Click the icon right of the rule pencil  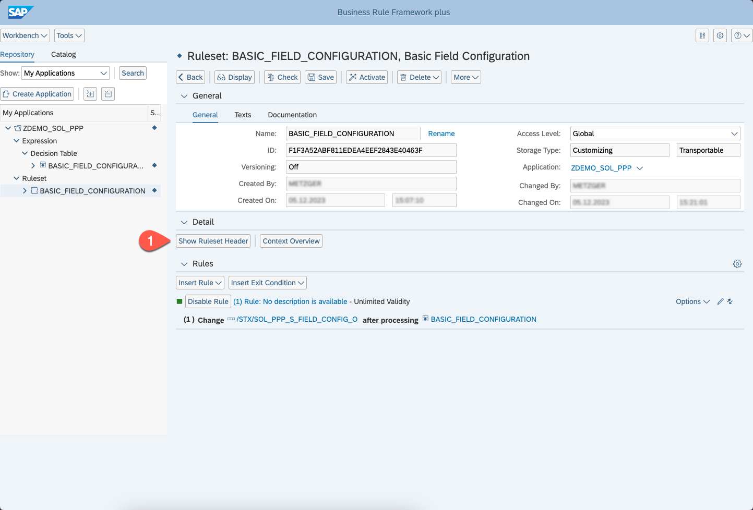coord(730,301)
